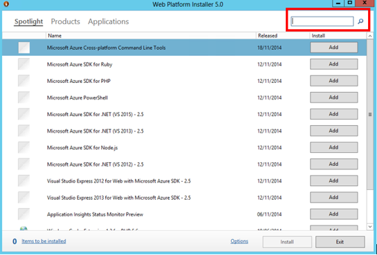Image resolution: width=377 pixels, height=255 pixels.
Task: Click the search magnifier icon
Action: 360,21
